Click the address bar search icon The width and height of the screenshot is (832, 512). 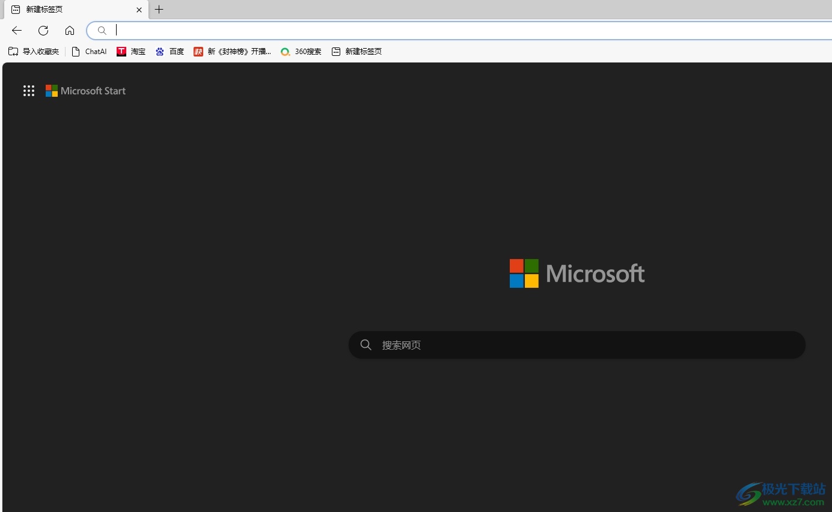[102, 31]
